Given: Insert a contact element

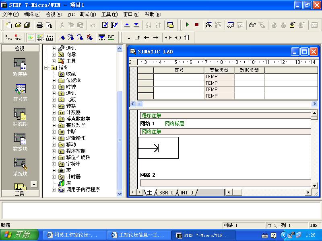Looking at the screenshot, I should 168,37.
